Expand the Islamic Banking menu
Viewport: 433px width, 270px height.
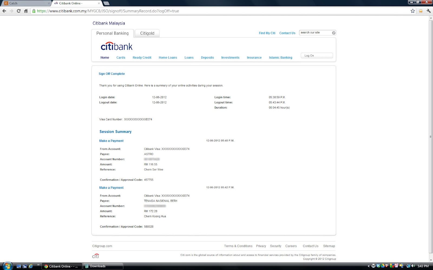click(x=280, y=58)
